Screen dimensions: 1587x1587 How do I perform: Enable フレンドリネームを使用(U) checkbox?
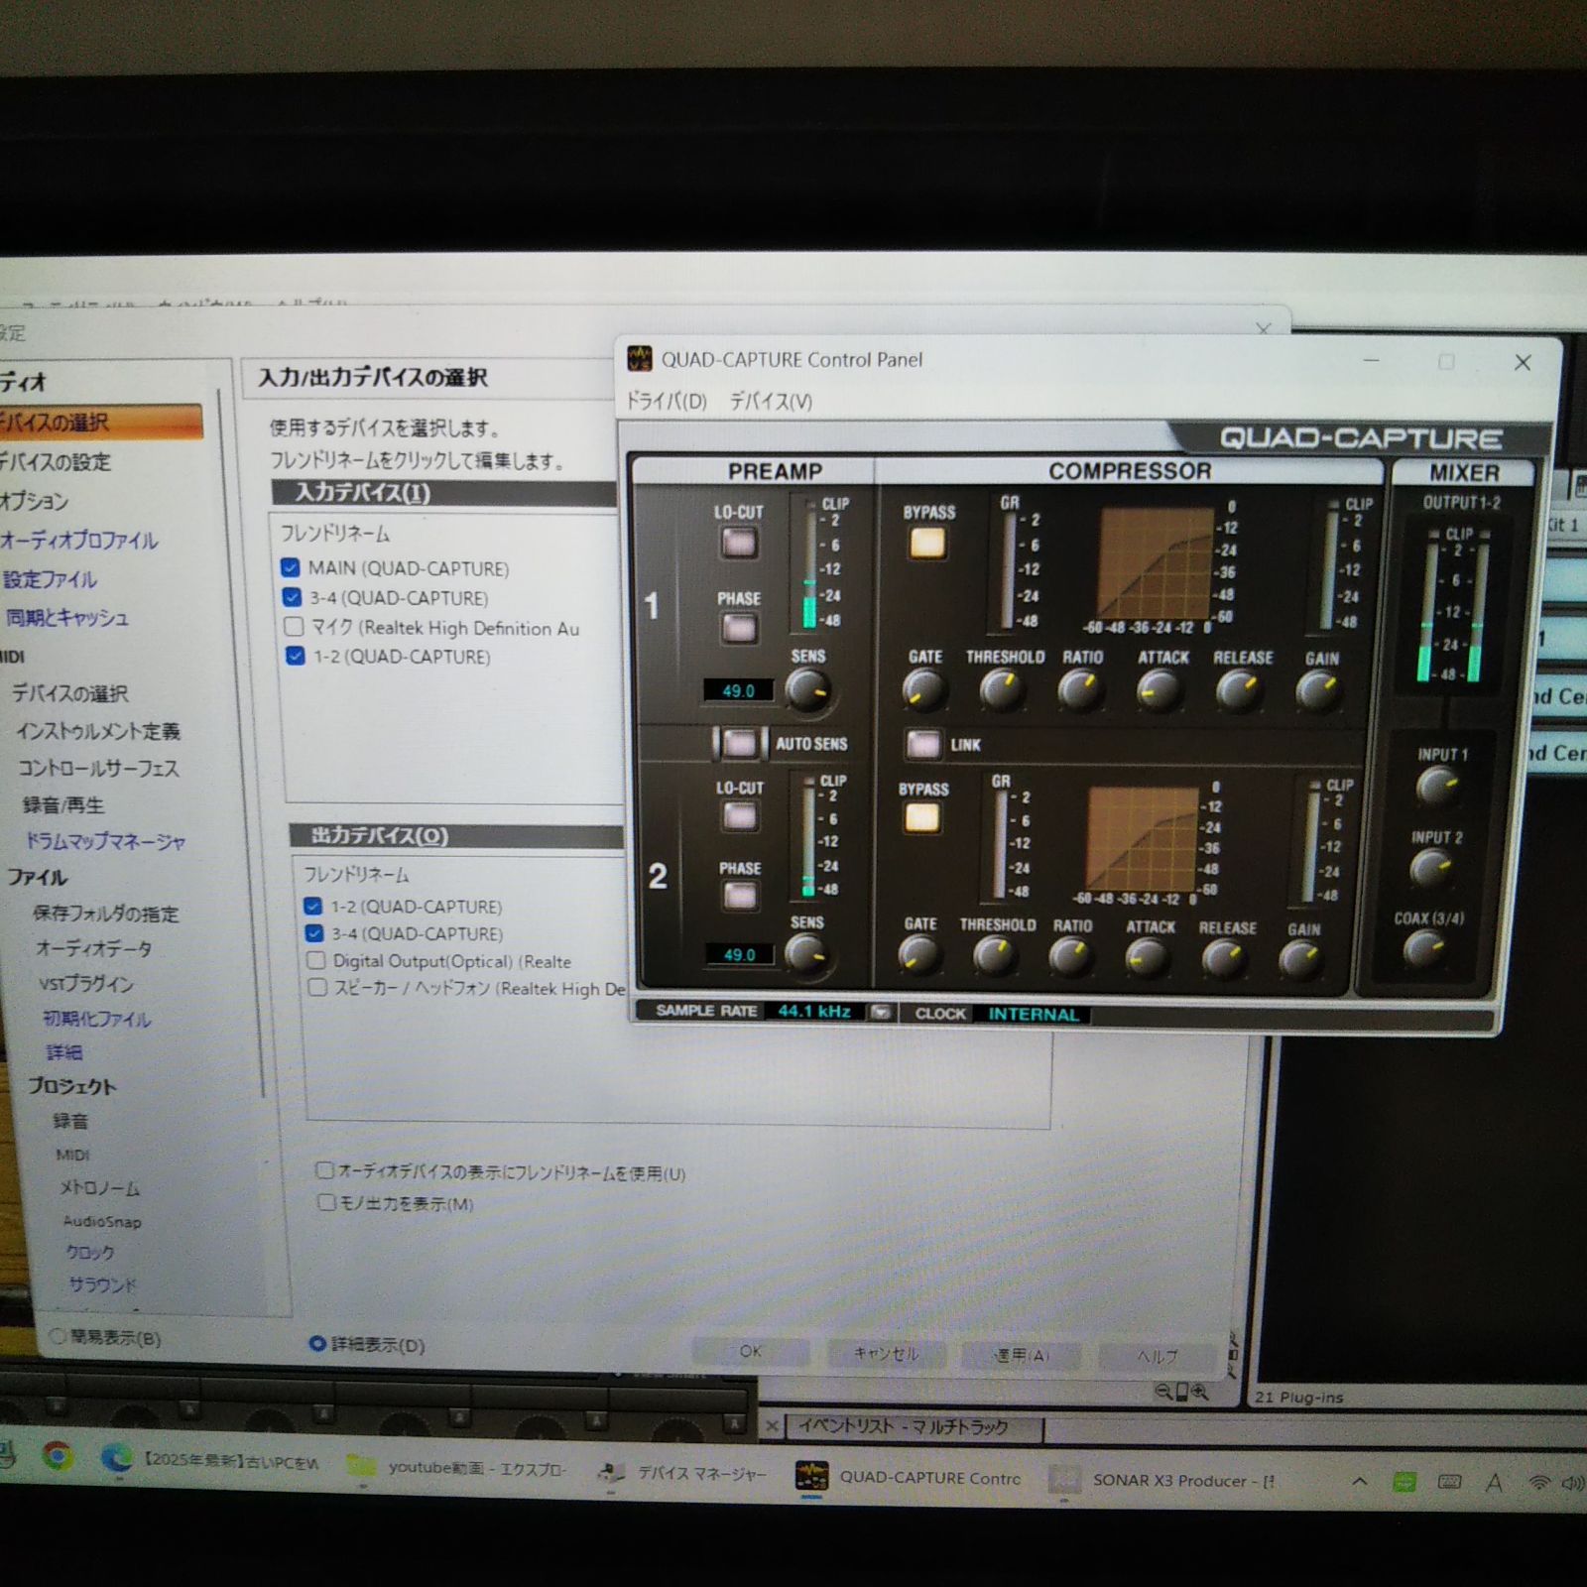tap(324, 1170)
